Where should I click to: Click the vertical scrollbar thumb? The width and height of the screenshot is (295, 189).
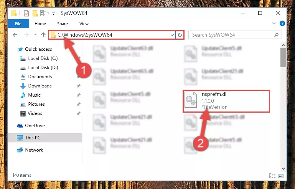tap(283, 58)
